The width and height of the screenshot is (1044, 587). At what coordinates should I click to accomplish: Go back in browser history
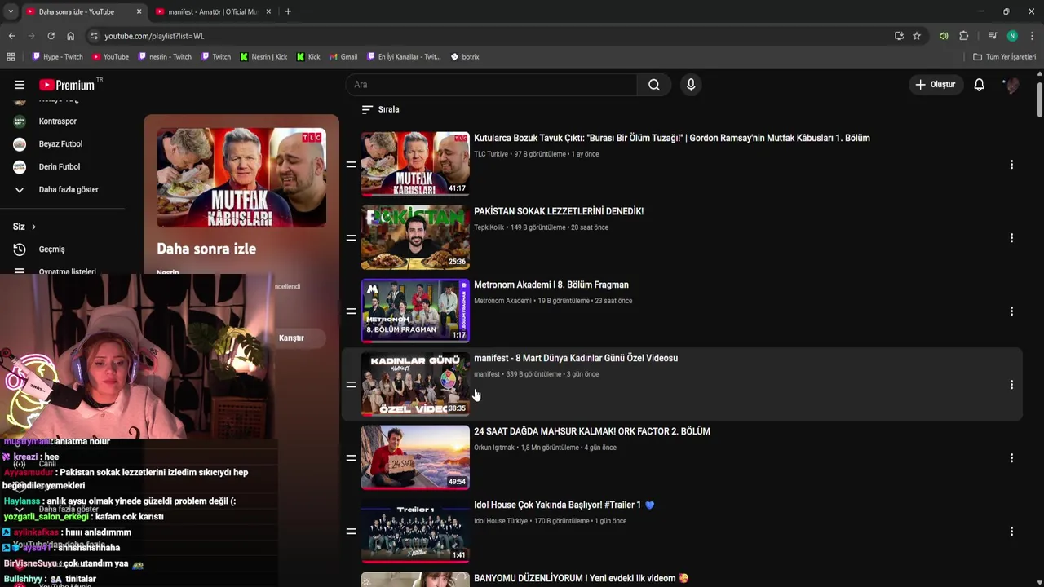[x=11, y=36]
